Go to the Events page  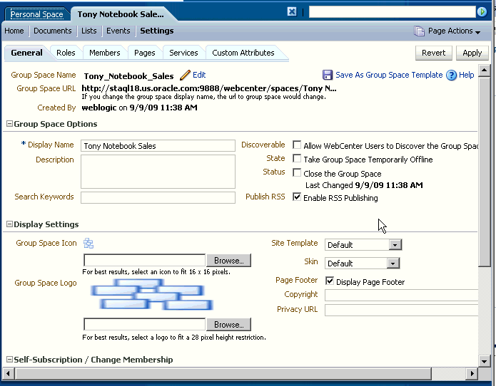click(x=118, y=31)
